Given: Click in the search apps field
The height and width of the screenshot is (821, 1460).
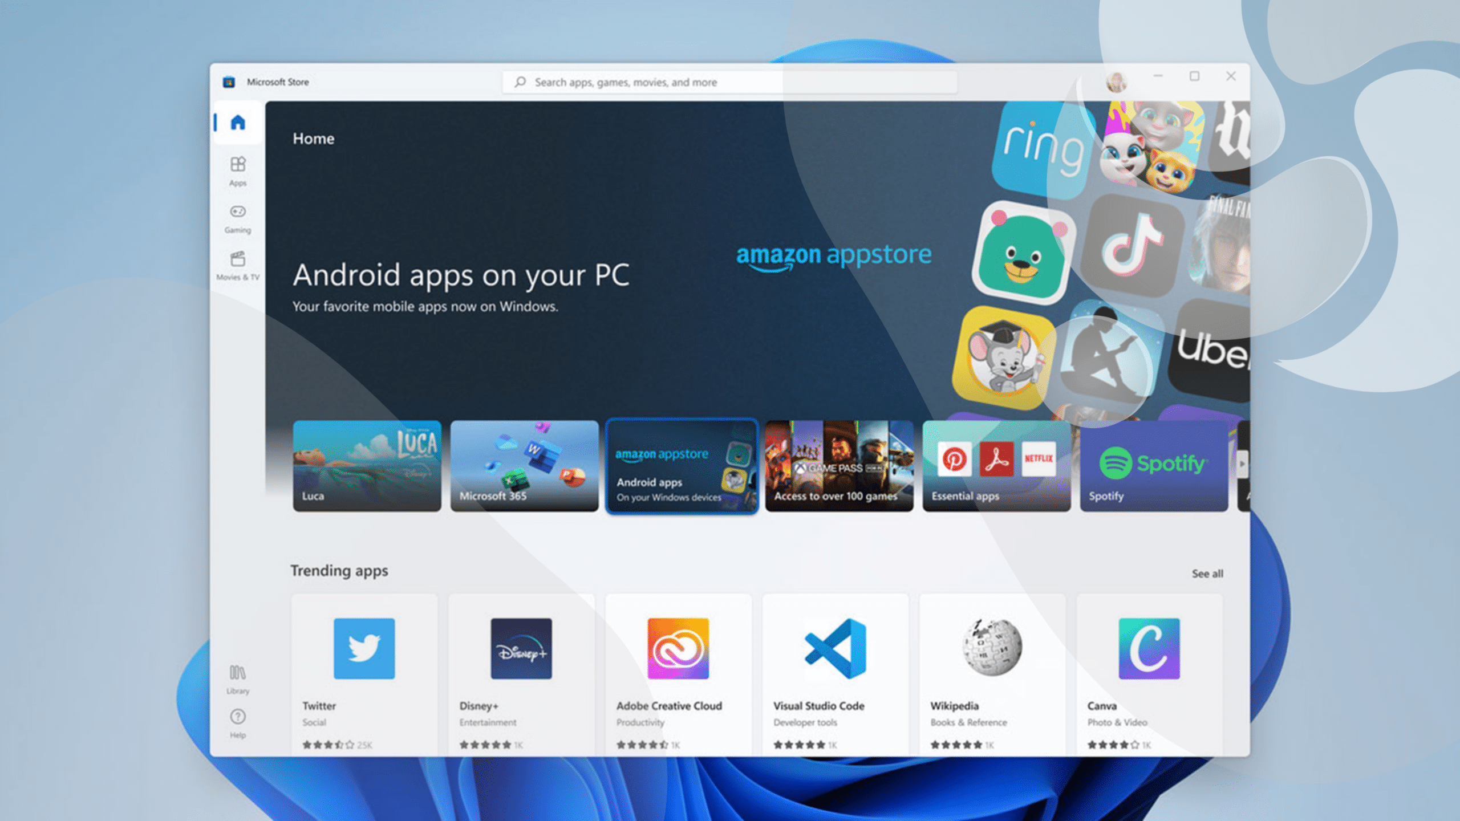Looking at the screenshot, I should 729,82.
